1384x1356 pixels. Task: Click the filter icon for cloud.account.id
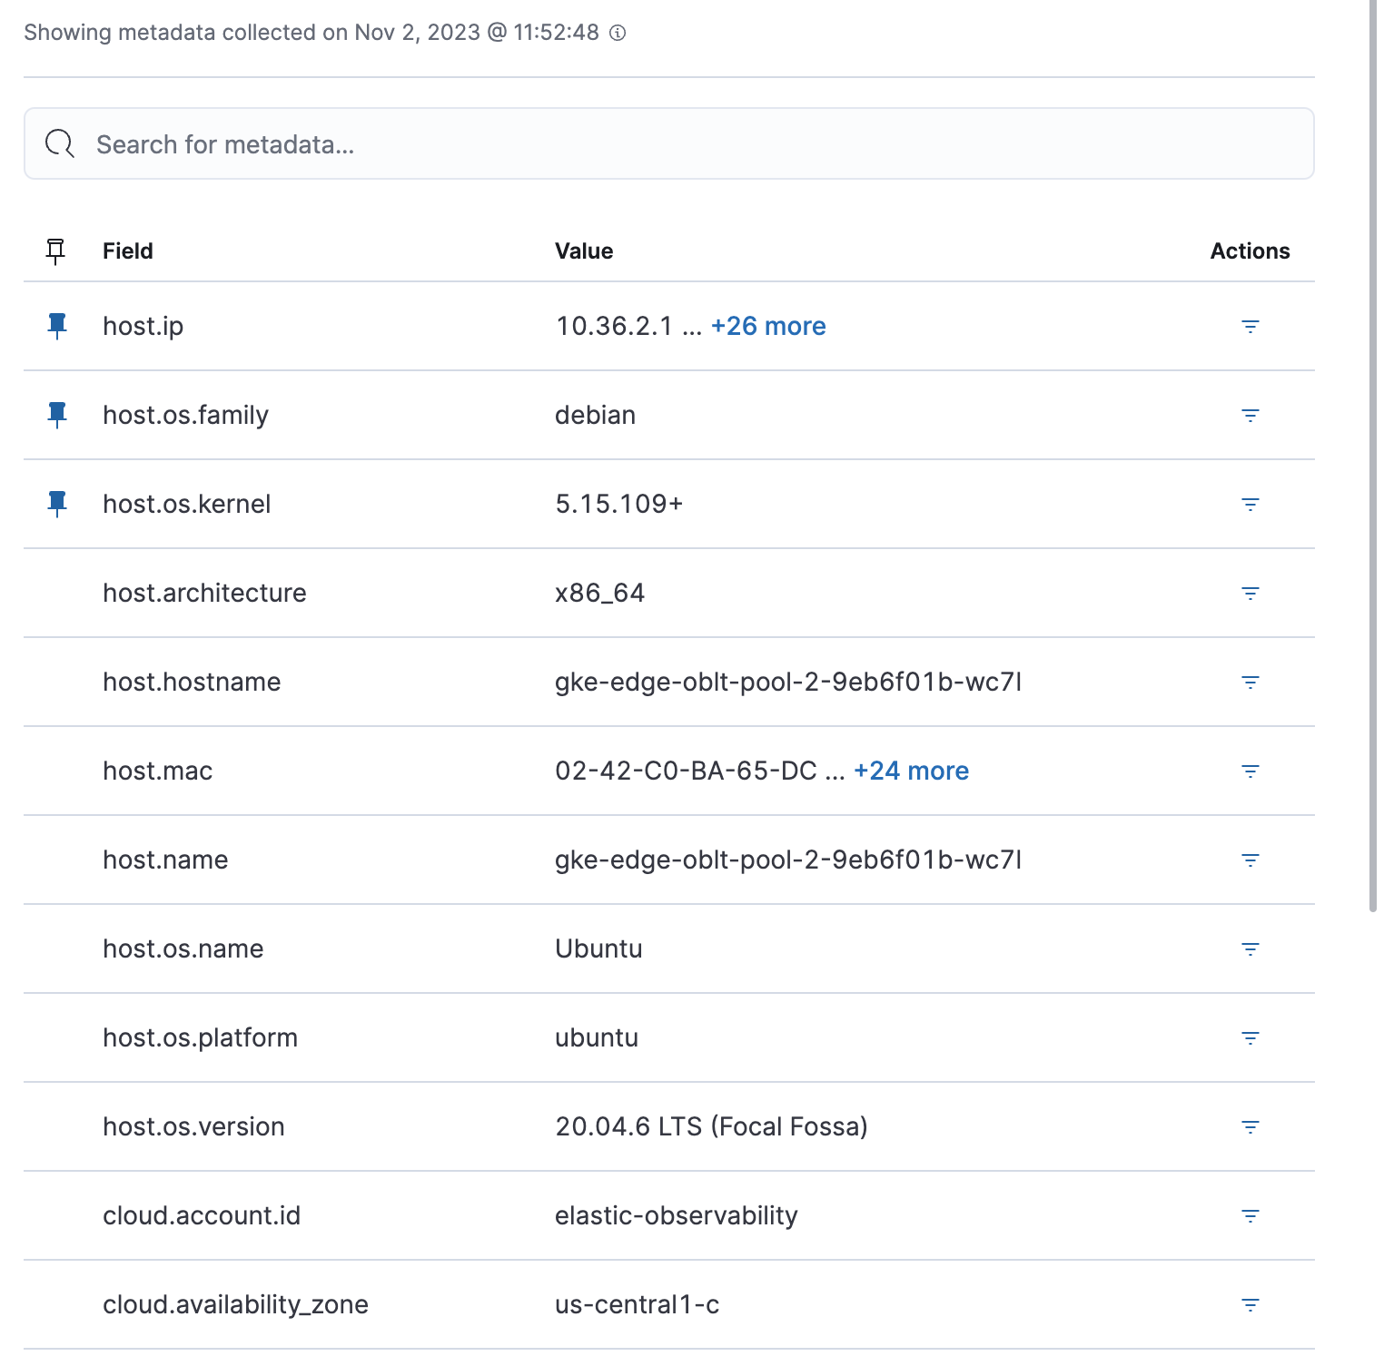click(x=1251, y=1216)
